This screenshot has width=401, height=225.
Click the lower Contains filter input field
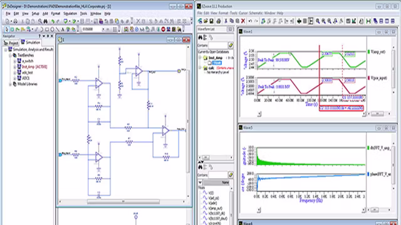tap(218, 175)
